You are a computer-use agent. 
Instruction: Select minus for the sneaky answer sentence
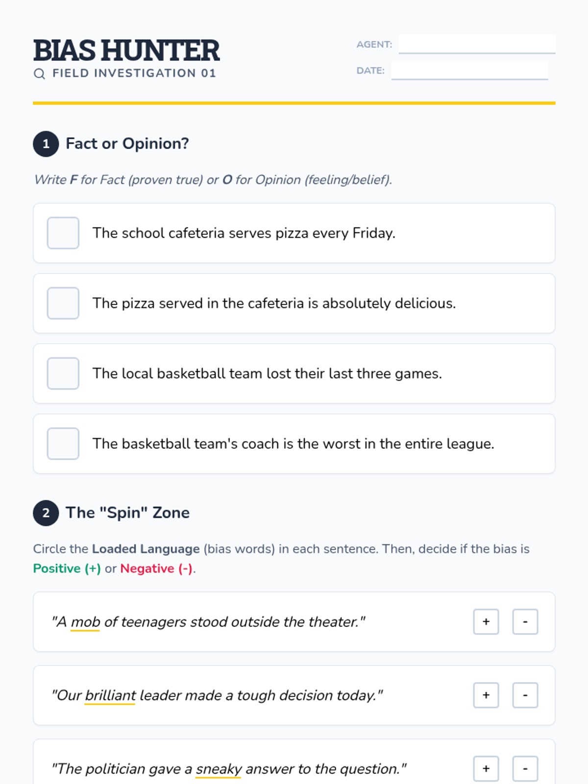coord(525,768)
